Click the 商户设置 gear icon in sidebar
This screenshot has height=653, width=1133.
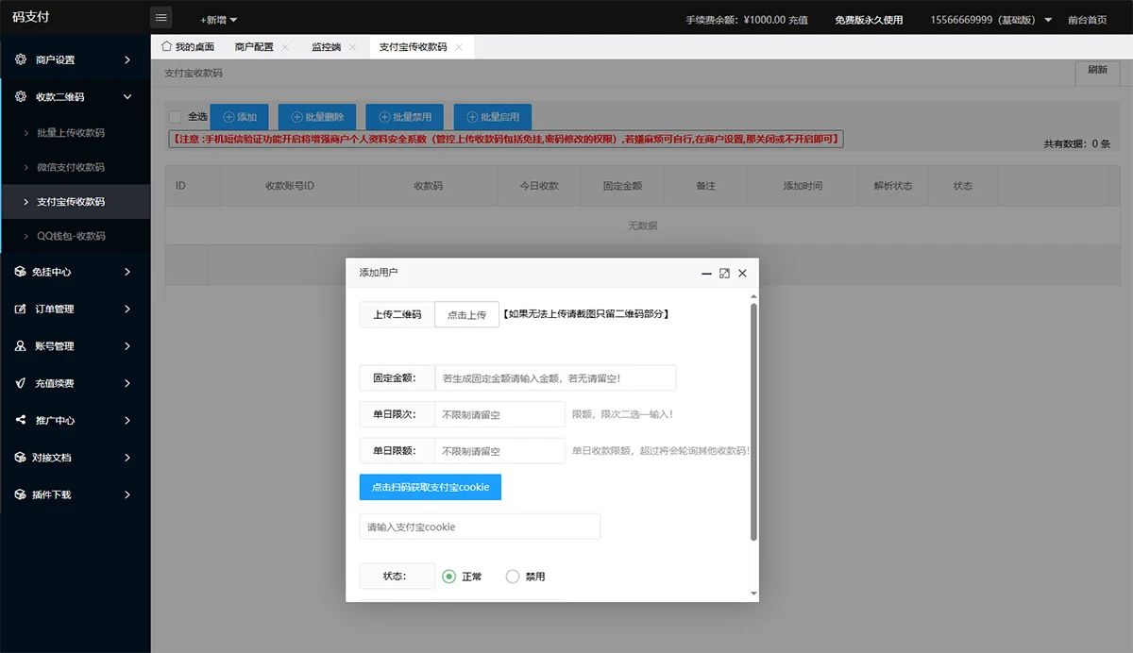point(21,59)
